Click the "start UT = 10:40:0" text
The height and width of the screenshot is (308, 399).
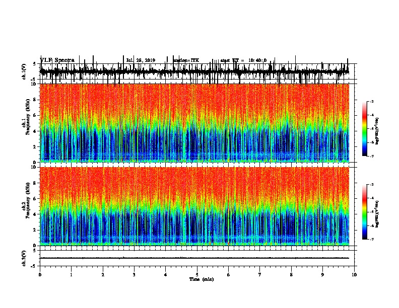[243, 60]
